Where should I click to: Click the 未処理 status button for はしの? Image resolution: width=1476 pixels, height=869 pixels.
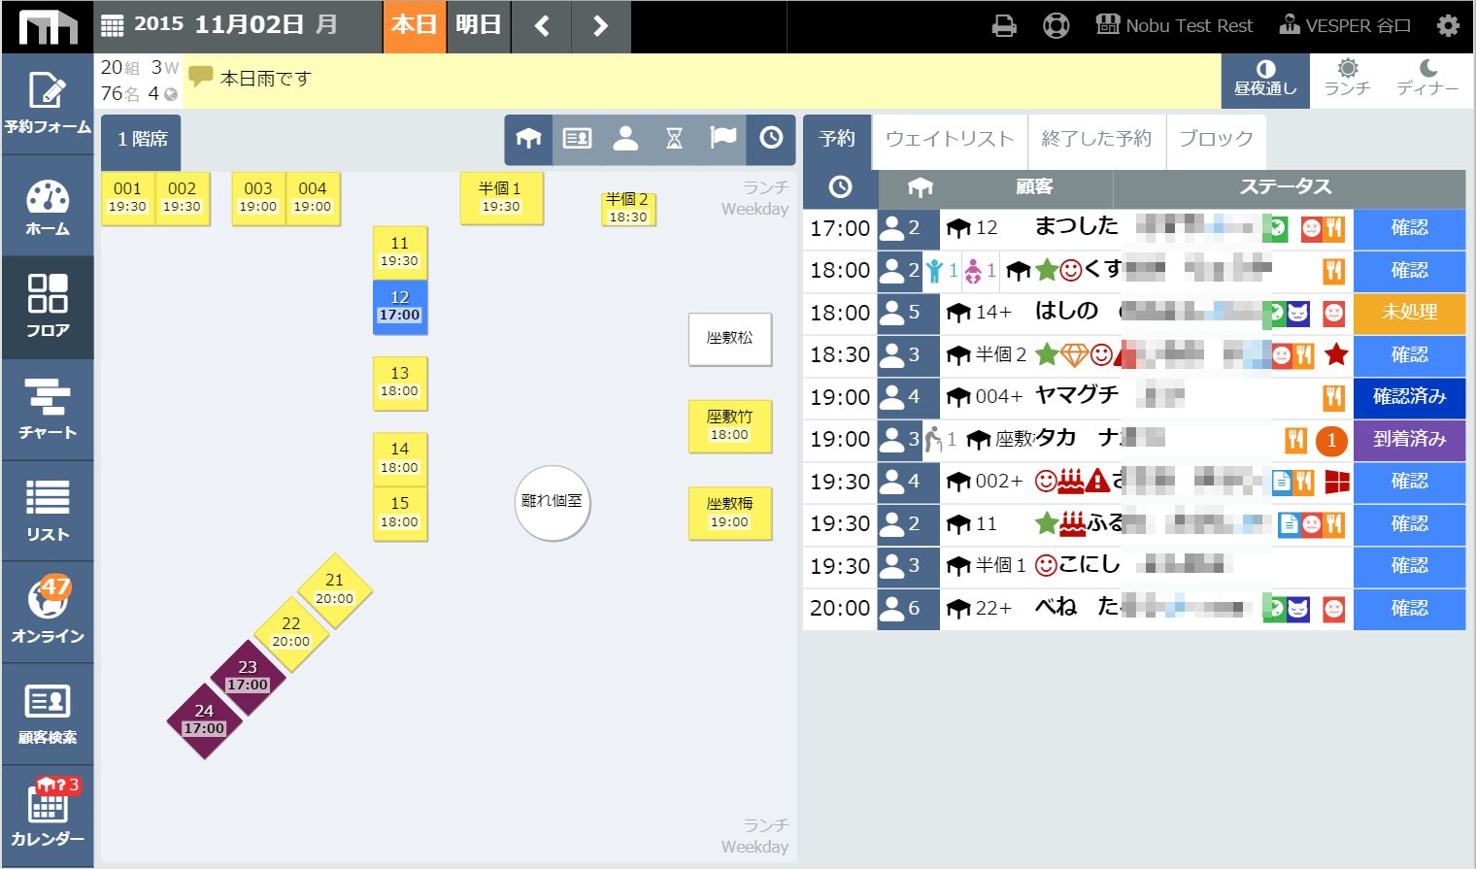[1409, 313]
